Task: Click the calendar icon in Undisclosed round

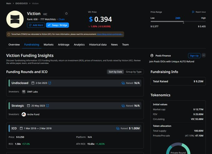Action: tap(33, 83)
